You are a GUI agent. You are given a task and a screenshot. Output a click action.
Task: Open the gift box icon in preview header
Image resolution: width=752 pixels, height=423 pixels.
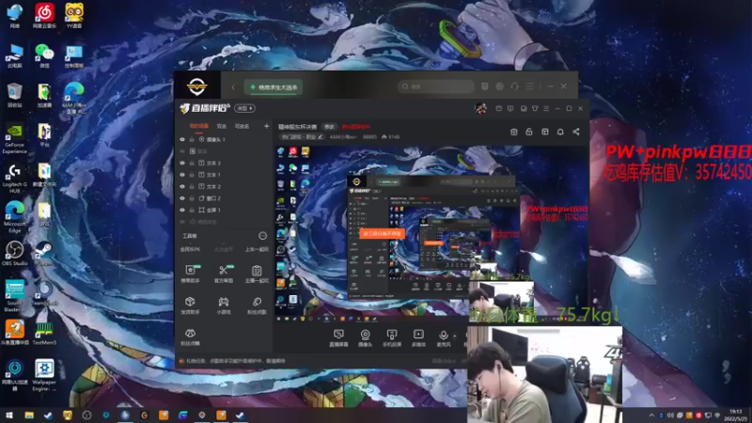513,132
